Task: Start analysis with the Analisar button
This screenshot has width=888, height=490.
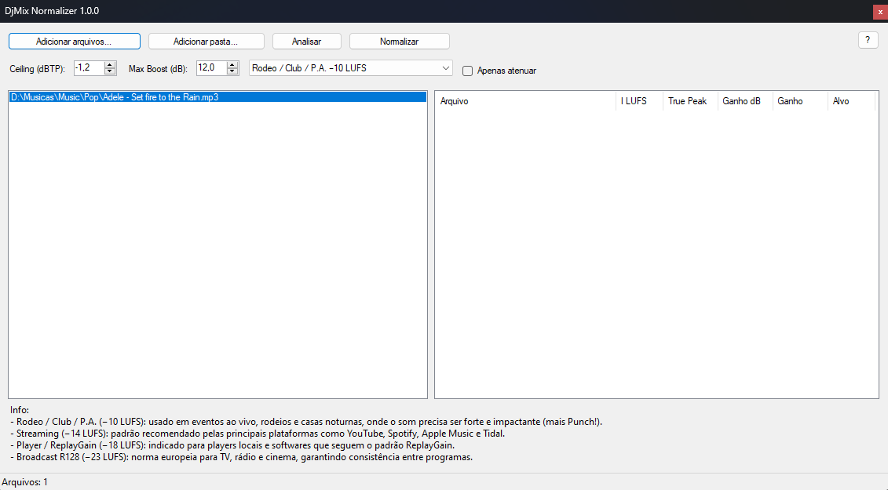Action: coord(306,41)
